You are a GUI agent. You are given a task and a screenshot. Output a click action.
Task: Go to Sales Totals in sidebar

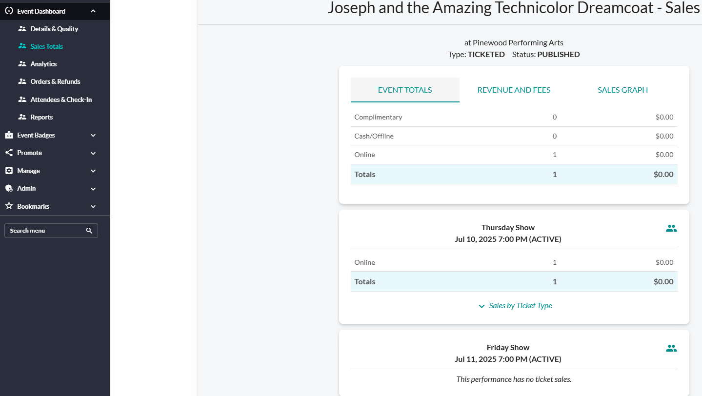pyautogui.click(x=47, y=46)
